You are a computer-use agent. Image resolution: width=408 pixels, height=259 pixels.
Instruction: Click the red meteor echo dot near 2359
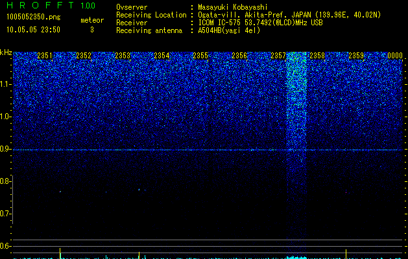click(x=346, y=192)
